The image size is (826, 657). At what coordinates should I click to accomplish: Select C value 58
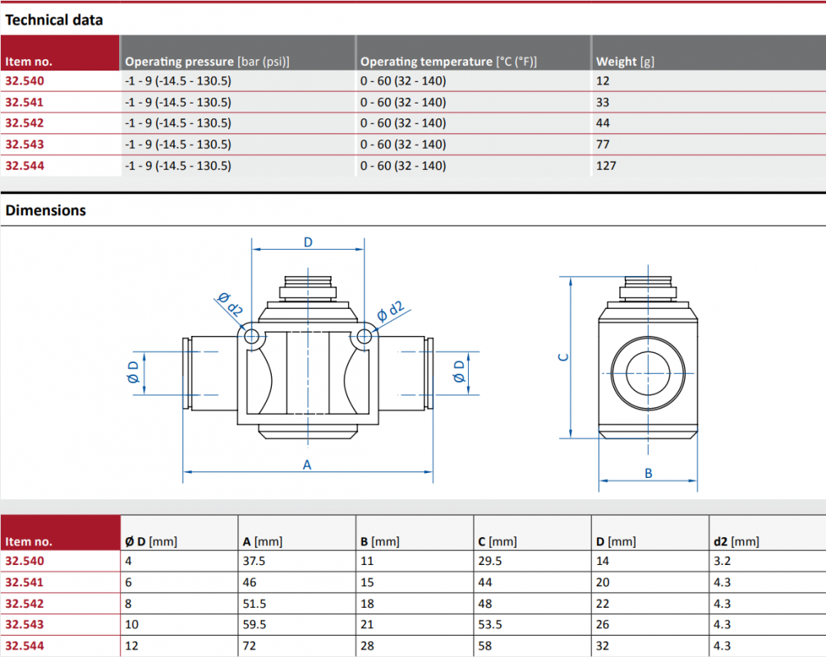(484, 646)
